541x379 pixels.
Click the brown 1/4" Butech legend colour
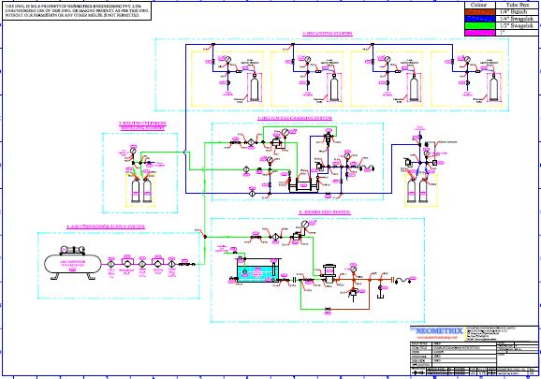[x=480, y=12]
